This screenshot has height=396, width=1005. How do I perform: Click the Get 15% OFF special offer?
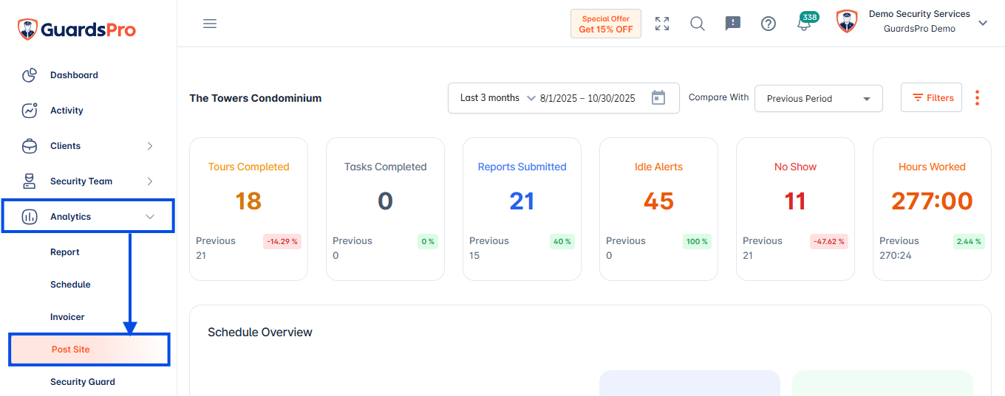[x=606, y=24]
